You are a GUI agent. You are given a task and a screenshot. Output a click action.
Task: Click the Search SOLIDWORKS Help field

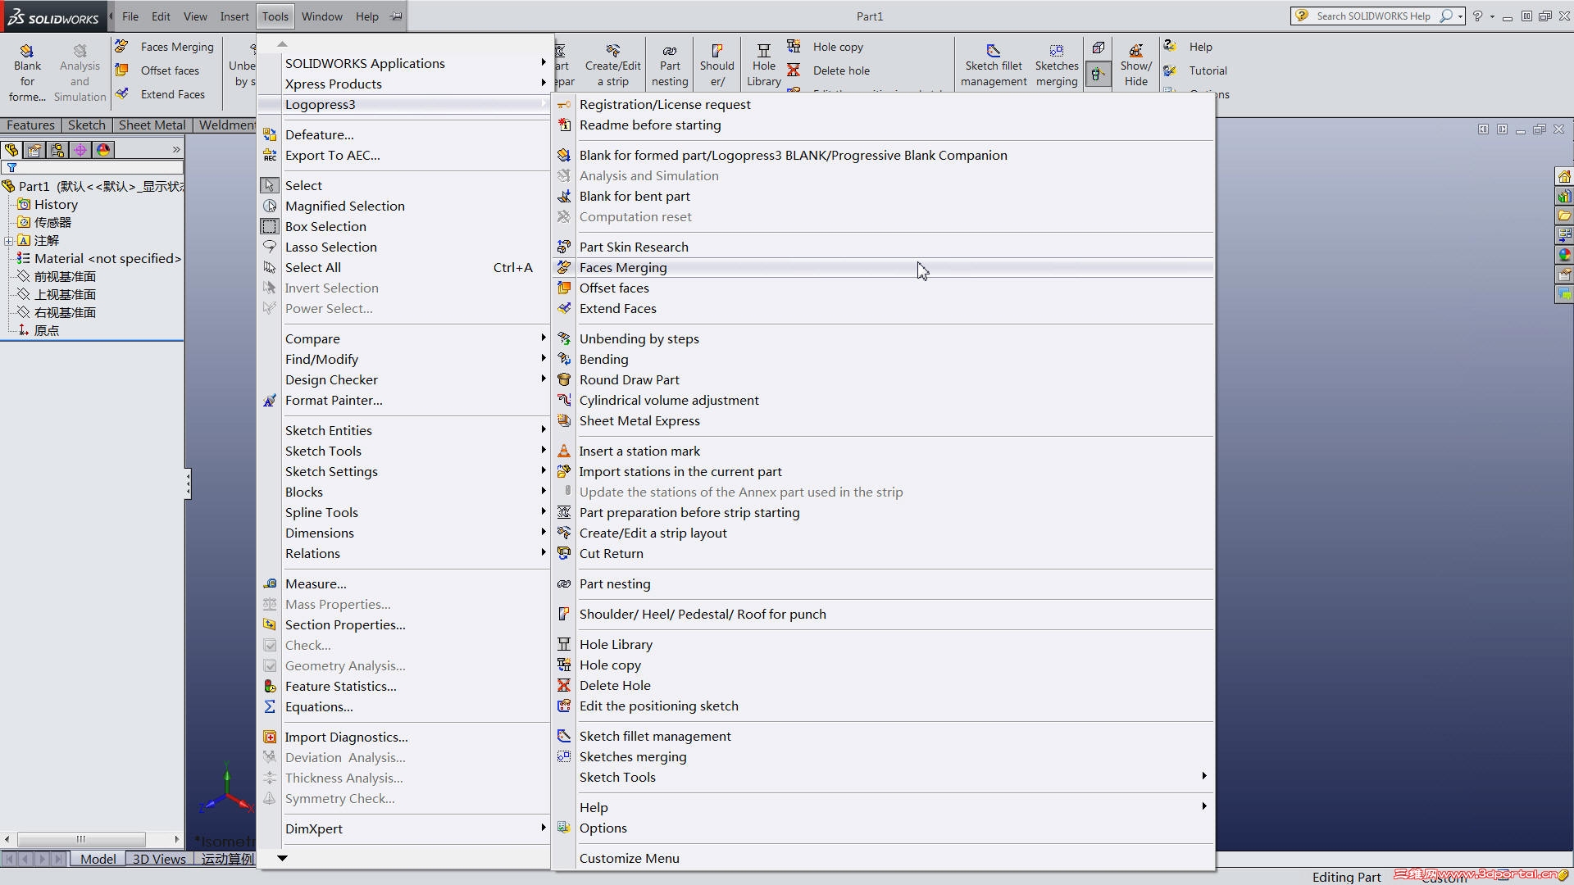click(x=1372, y=16)
